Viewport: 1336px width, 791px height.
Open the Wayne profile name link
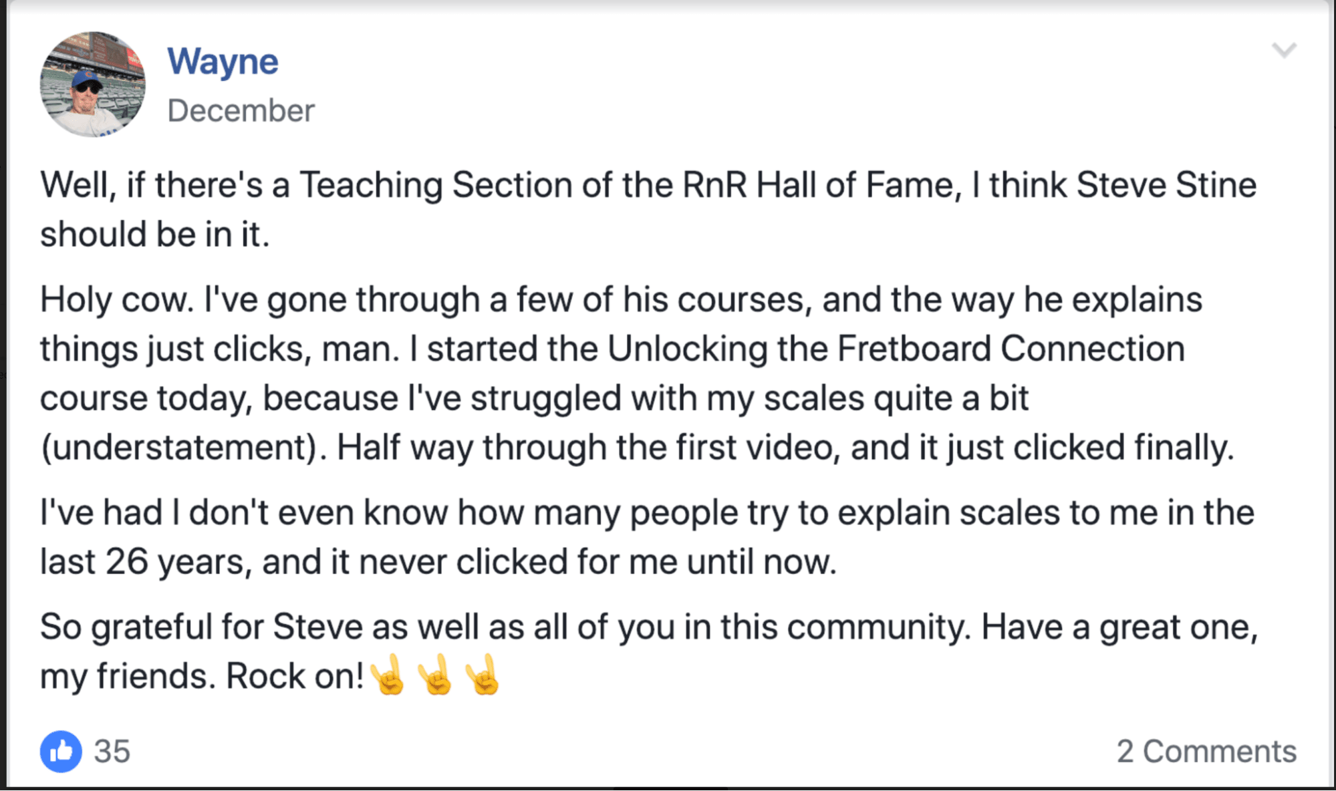coord(223,61)
